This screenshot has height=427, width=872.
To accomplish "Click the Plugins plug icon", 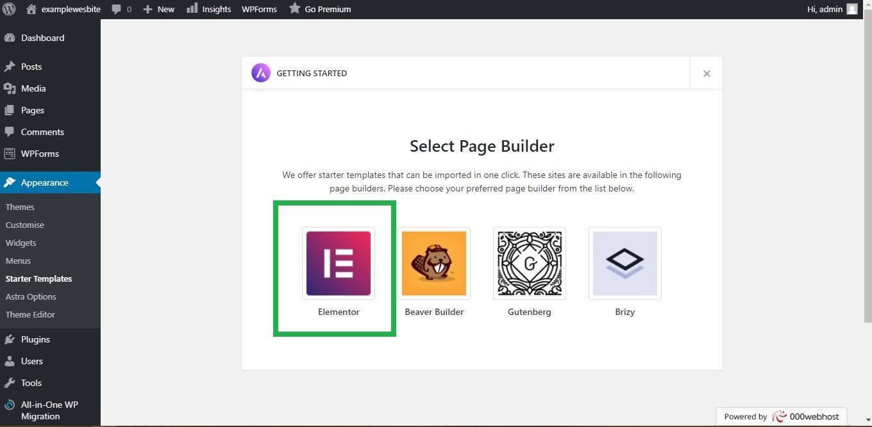I will tap(10, 339).
